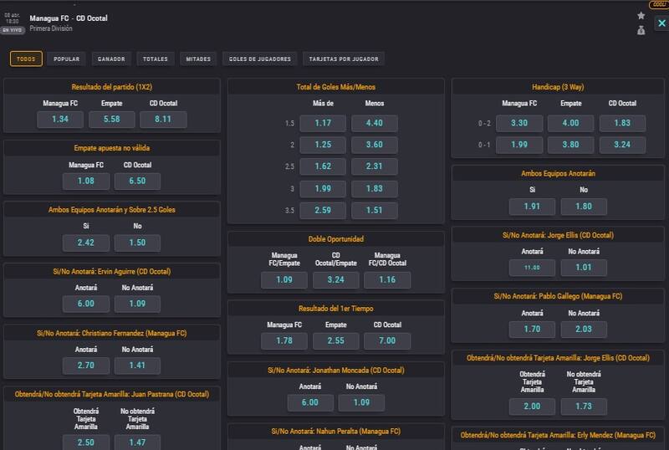Close the match panel with X
669x450 pixels.
[x=661, y=23]
